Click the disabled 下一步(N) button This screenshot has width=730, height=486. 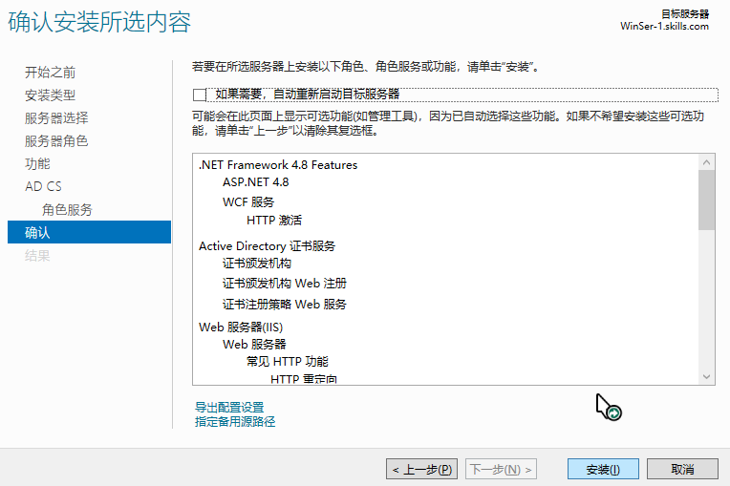pyautogui.click(x=501, y=469)
